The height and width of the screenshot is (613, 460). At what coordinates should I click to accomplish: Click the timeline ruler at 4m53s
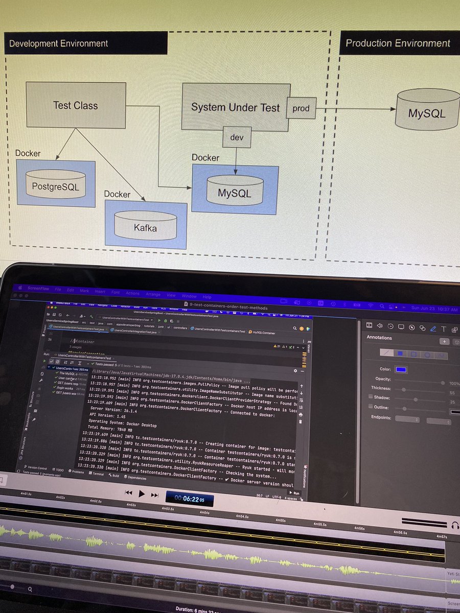[131, 505]
